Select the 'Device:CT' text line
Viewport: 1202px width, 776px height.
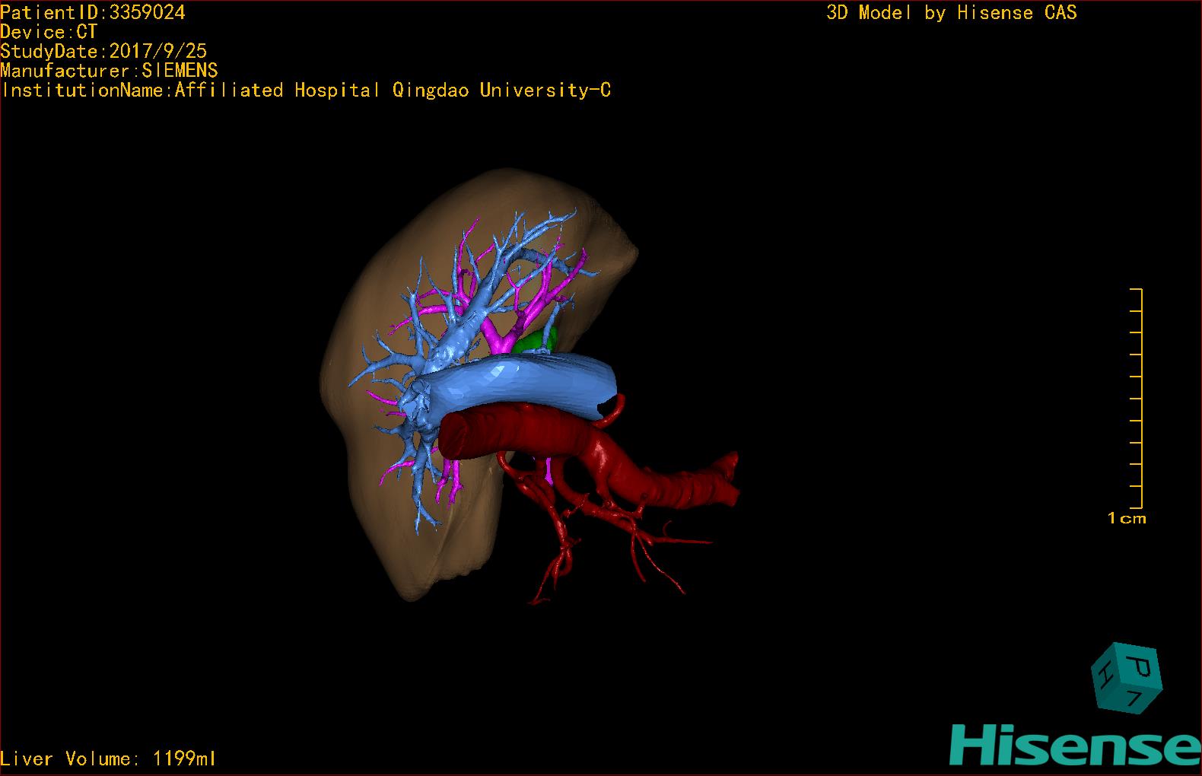point(49,32)
